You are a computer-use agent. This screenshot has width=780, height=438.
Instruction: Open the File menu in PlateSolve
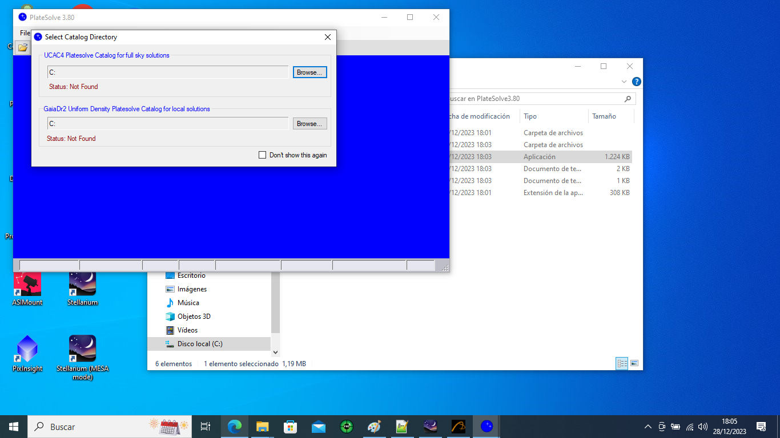coord(25,33)
